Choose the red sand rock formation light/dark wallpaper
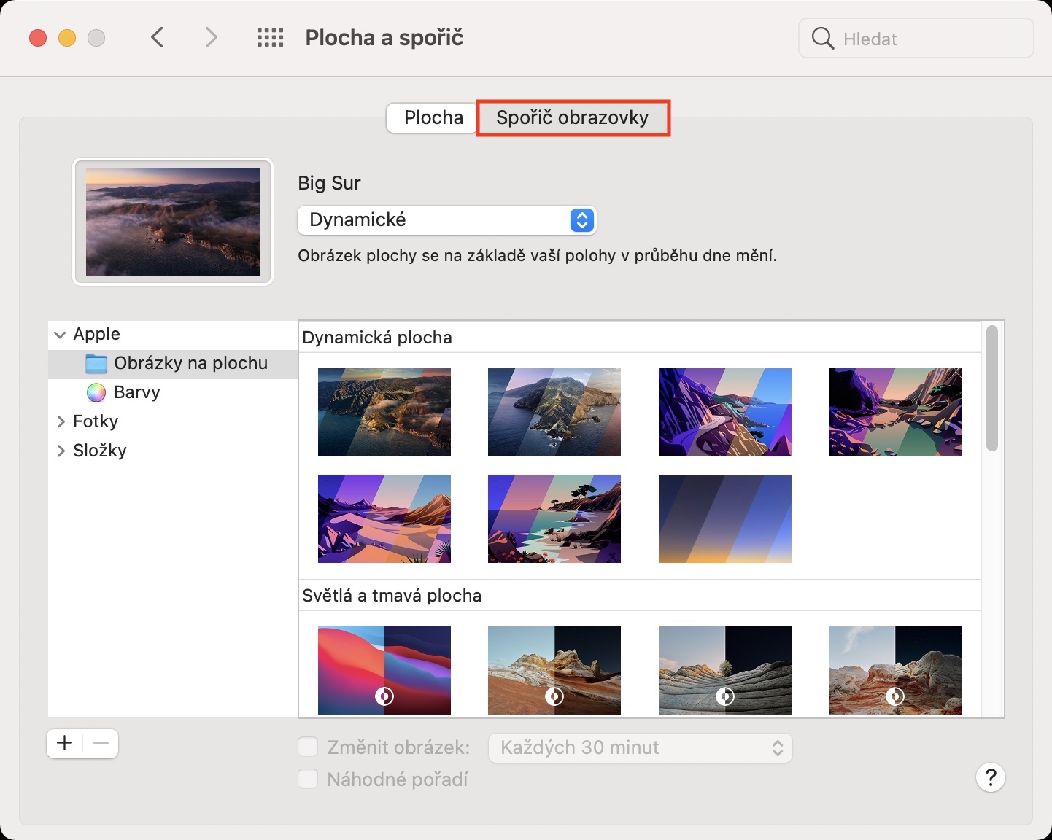This screenshot has height=840, width=1052. pos(554,670)
